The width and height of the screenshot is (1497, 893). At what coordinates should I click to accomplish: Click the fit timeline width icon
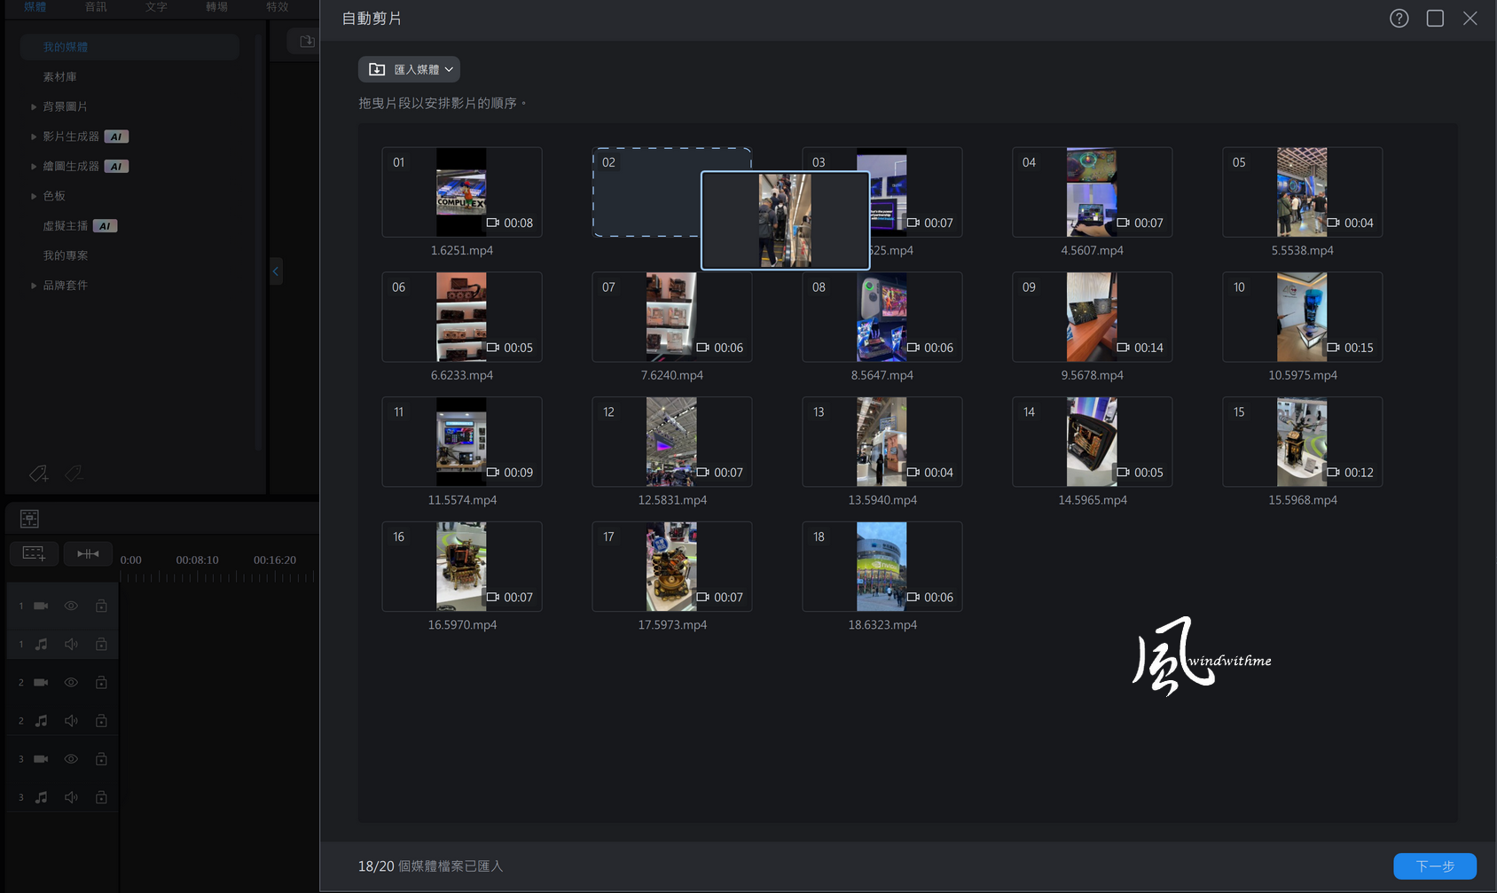click(88, 553)
